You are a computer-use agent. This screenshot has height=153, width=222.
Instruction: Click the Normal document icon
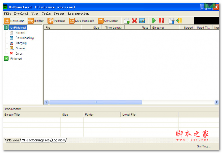11,33
